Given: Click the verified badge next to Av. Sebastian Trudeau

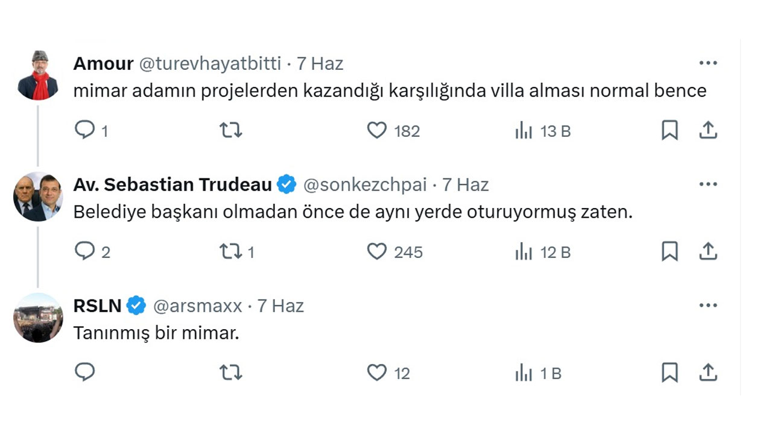Looking at the screenshot, I should (x=286, y=184).
